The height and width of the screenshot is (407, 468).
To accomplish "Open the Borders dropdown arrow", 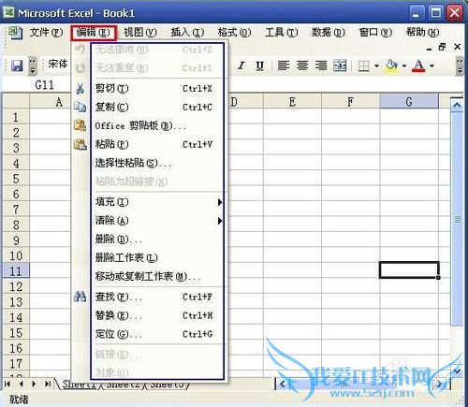I will tap(376, 65).
